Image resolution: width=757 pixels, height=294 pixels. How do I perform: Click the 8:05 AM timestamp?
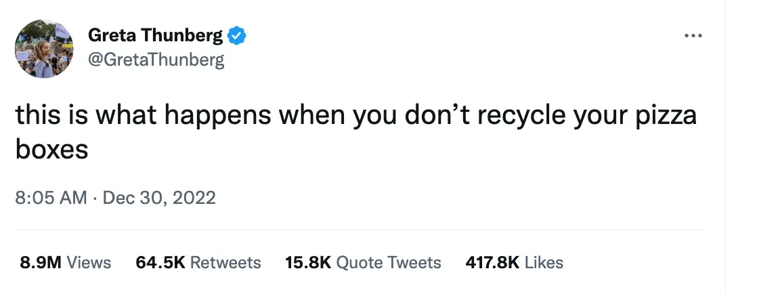[51, 198]
